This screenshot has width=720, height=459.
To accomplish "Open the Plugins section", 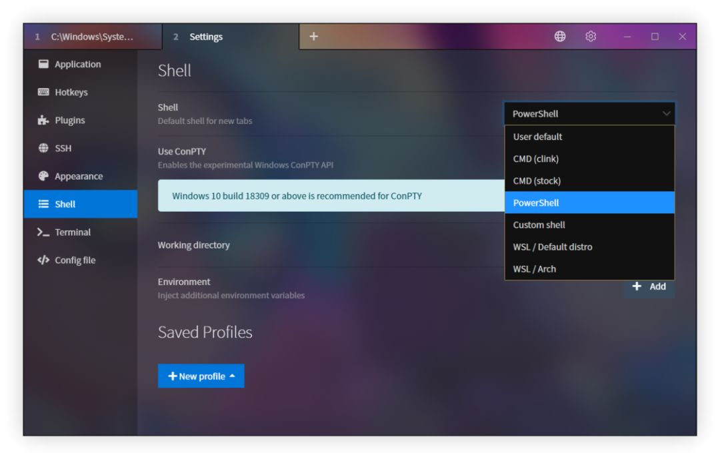I will click(x=81, y=121).
